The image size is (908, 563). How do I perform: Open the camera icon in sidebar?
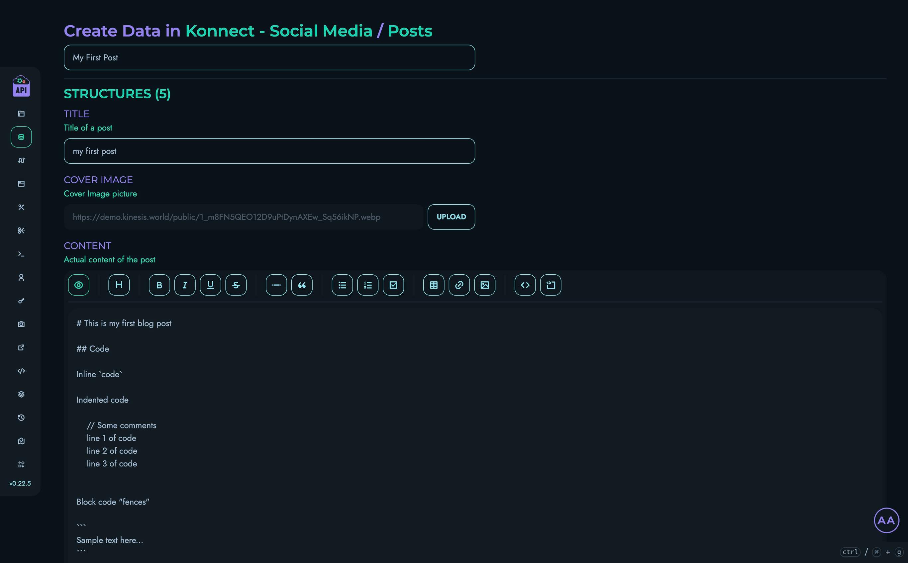21,324
